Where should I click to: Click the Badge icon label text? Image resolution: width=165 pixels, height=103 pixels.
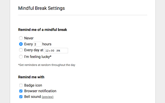pos(33,85)
